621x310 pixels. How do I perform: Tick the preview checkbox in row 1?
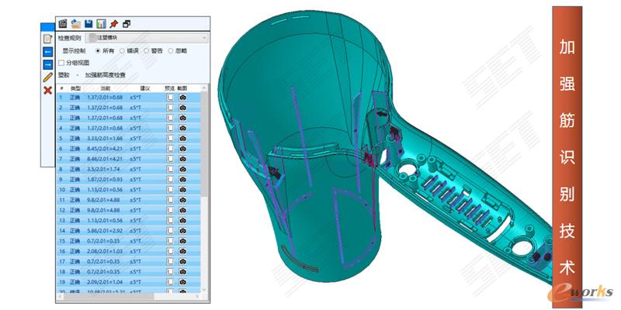[170, 98]
